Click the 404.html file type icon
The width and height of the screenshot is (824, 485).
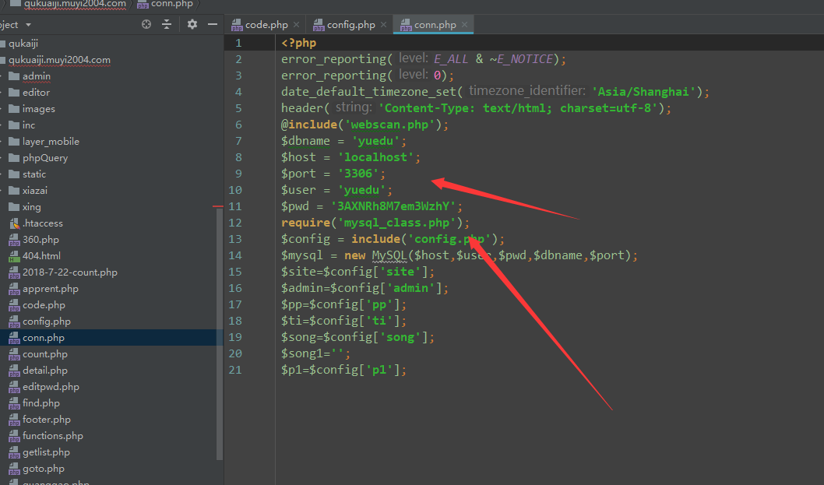click(x=14, y=256)
